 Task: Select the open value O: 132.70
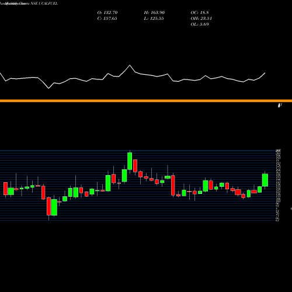[x=107, y=13]
